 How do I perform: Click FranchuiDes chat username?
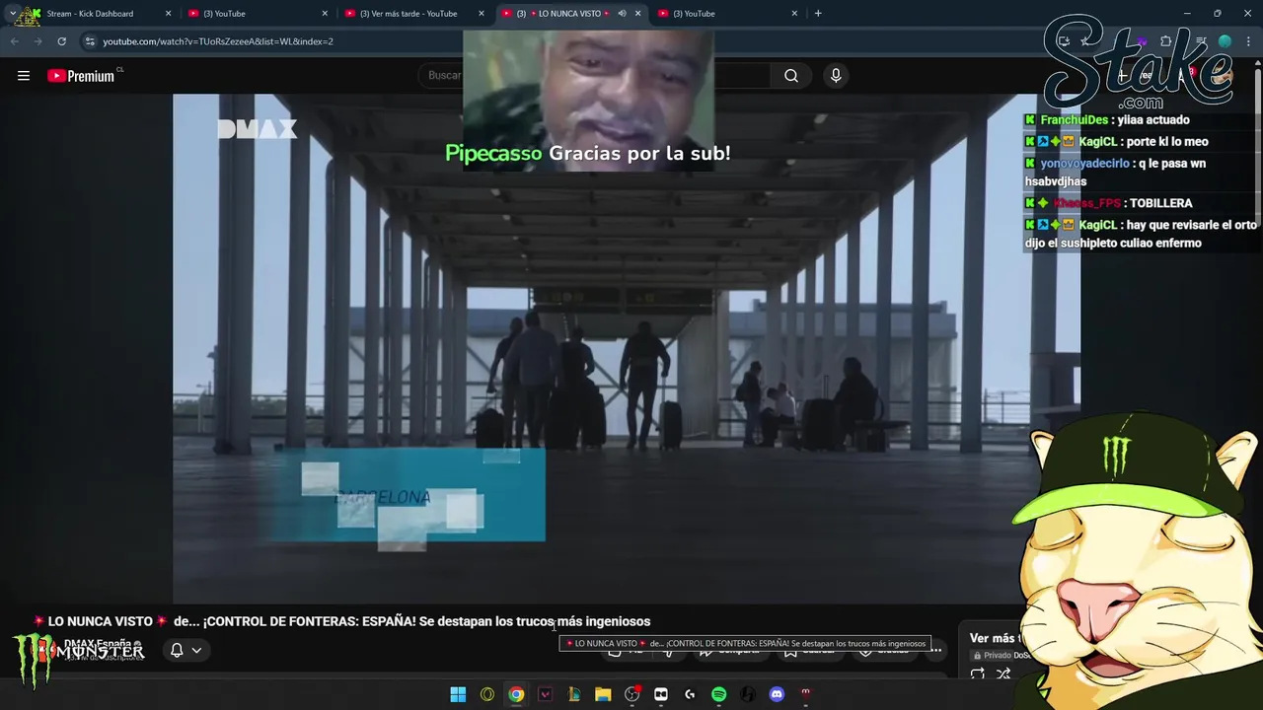coord(1074,120)
